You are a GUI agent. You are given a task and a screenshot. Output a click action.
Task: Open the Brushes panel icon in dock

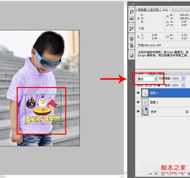coord(131,39)
